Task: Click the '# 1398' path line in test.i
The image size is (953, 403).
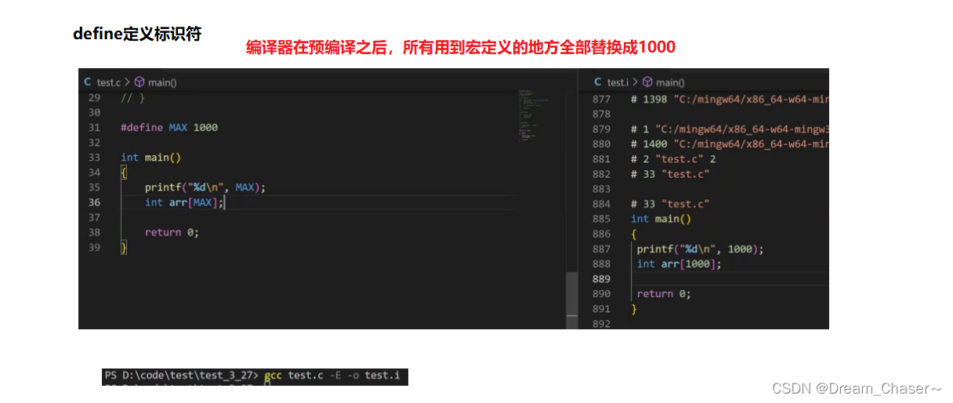Action: point(730,99)
